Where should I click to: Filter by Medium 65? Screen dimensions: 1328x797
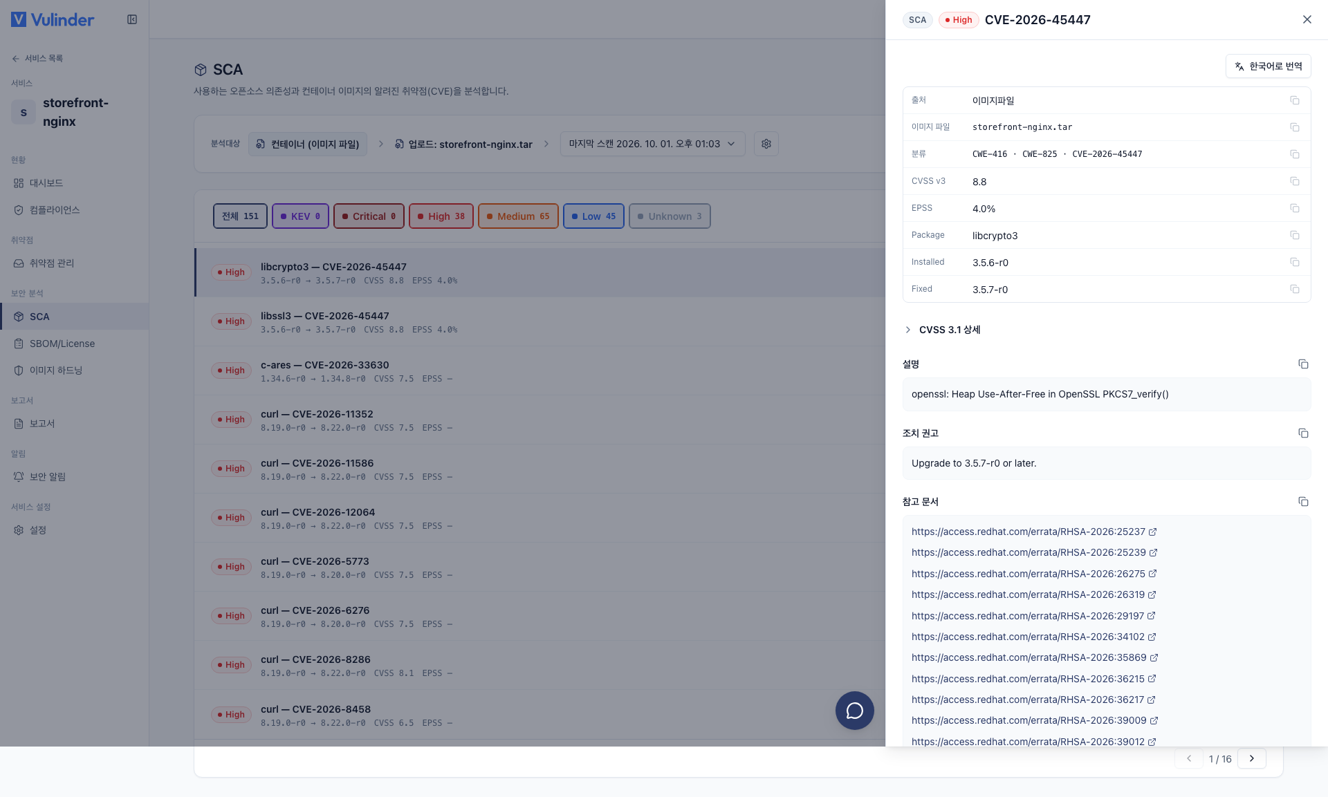click(518, 216)
